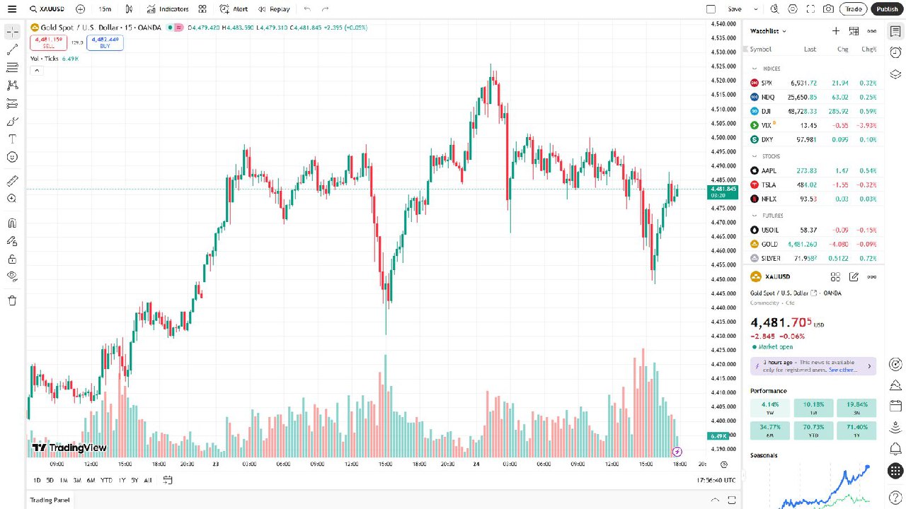Select the trend line drawing tool
The height and width of the screenshot is (509, 906).
11,49
